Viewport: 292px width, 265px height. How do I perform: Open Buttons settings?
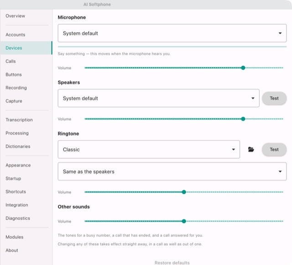coord(26,74)
